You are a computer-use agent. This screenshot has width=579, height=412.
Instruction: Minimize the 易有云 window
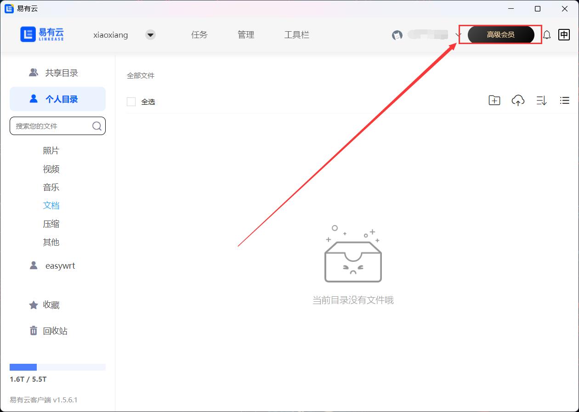tap(510, 9)
